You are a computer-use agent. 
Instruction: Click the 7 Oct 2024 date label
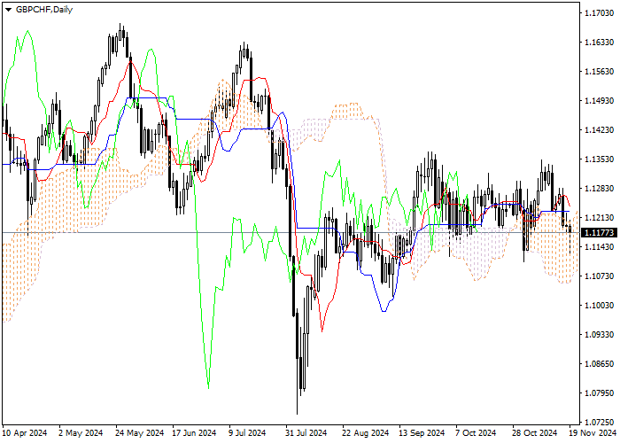[476, 433]
